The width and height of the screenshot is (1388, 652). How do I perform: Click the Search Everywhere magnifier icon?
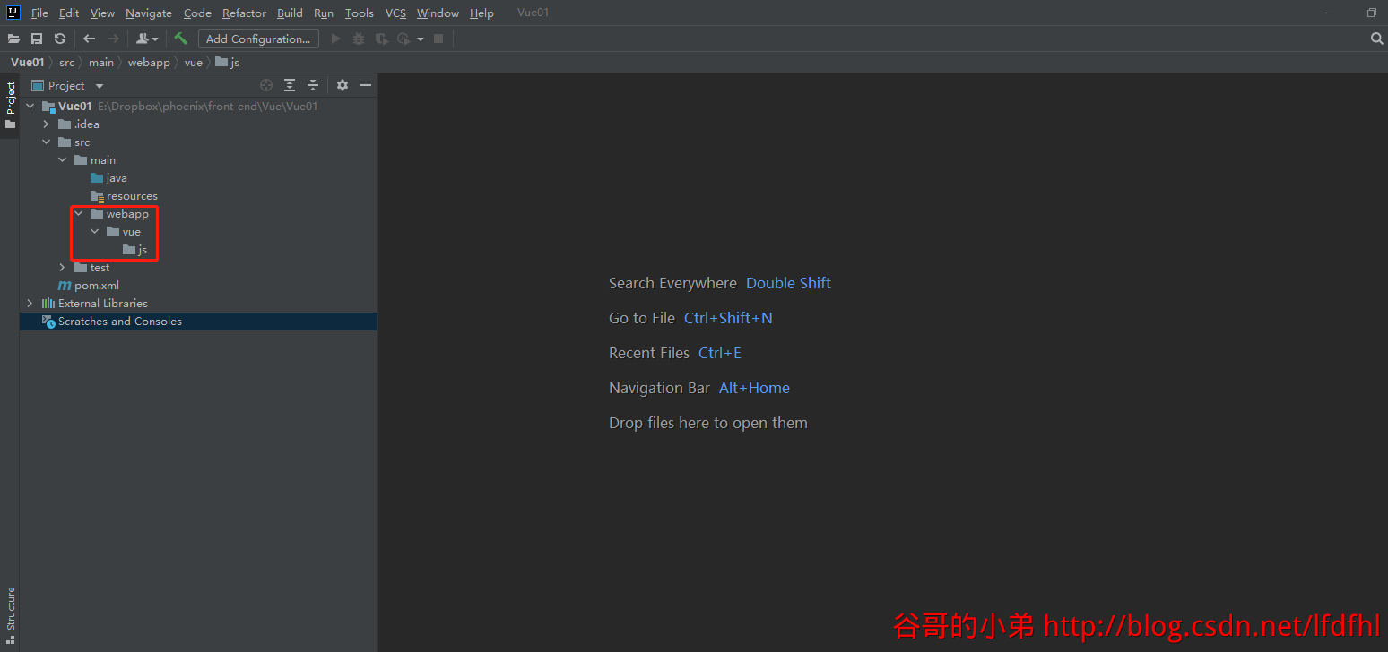(1377, 39)
